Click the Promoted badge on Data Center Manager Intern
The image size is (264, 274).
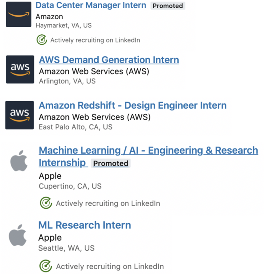[168, 6]
